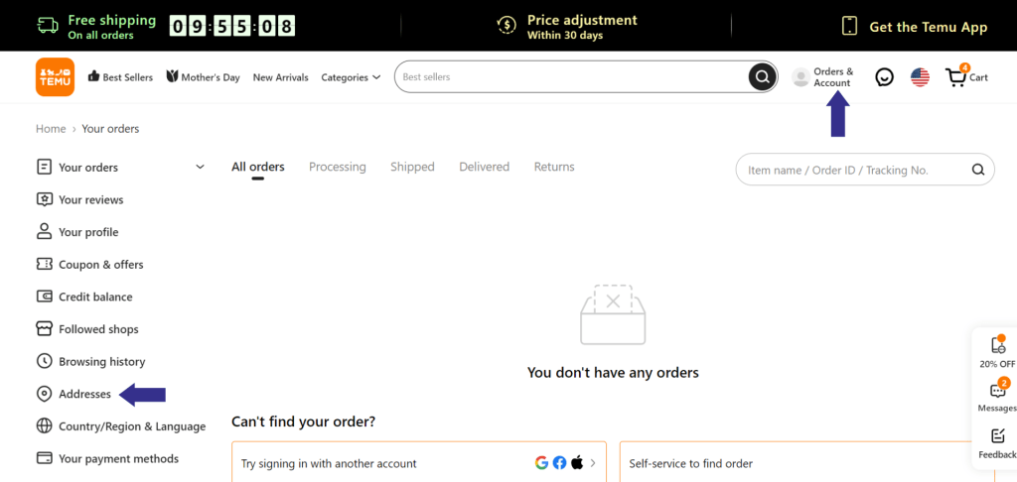
Task: Click the Apple sign-in icon
Action: pos(577,462)
